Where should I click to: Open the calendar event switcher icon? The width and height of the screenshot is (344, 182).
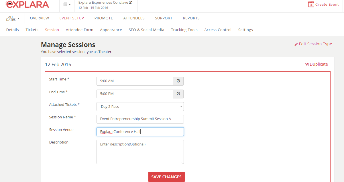point(67,5)
